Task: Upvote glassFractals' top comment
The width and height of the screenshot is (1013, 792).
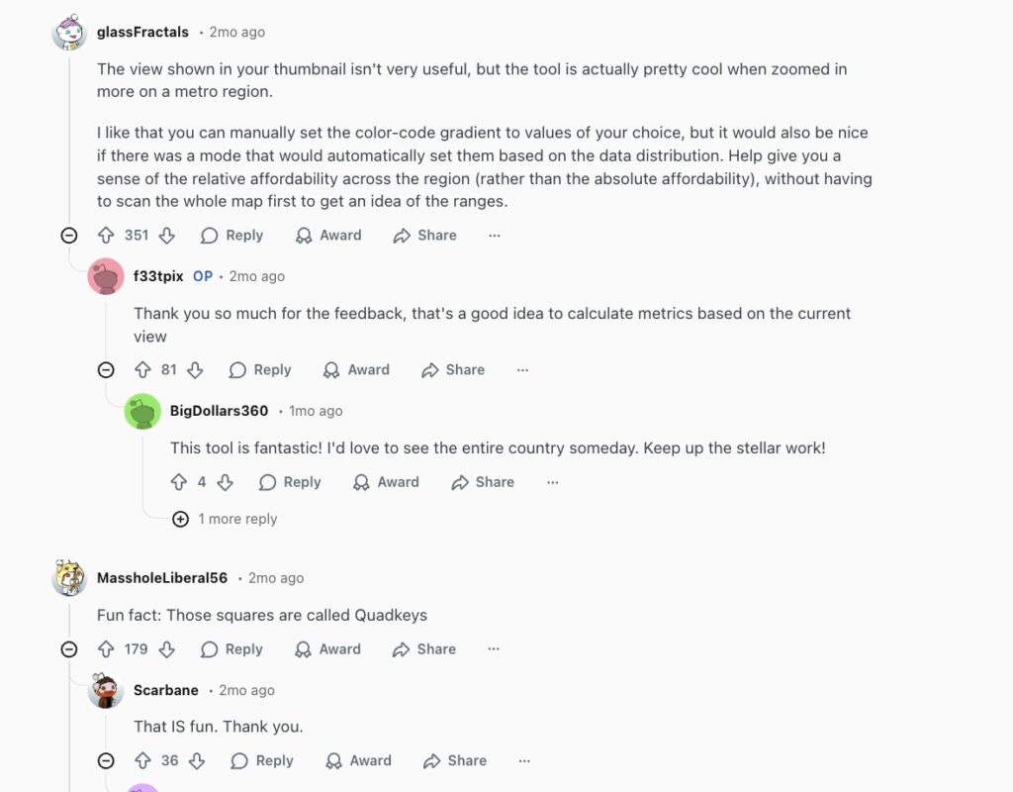Action: pos(106,236)
